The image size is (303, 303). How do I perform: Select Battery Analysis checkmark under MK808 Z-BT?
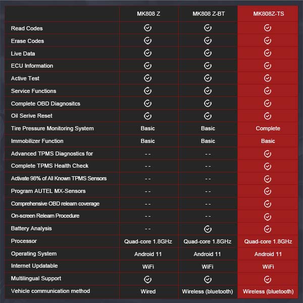point(208,229)
